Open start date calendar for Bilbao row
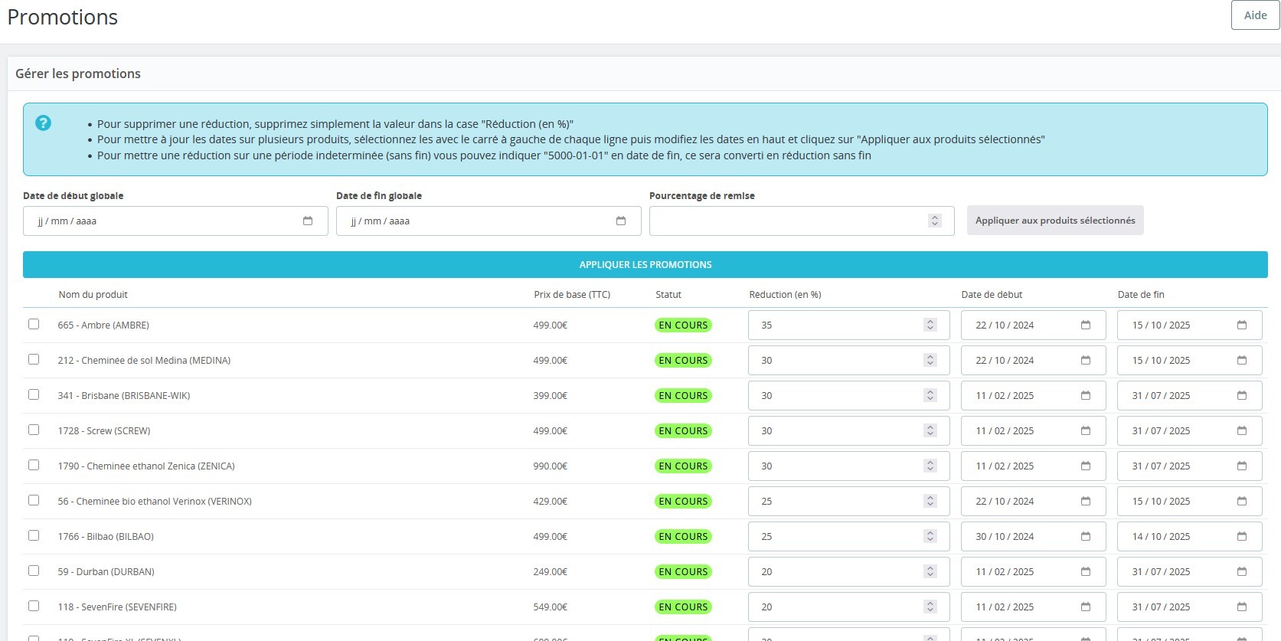Screen dimensions: 1281x641 click(x=1086, y=536)
